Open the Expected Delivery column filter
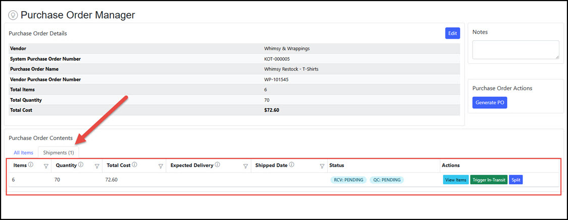Viewport: 568px width, 220px height. click(245, 166)
